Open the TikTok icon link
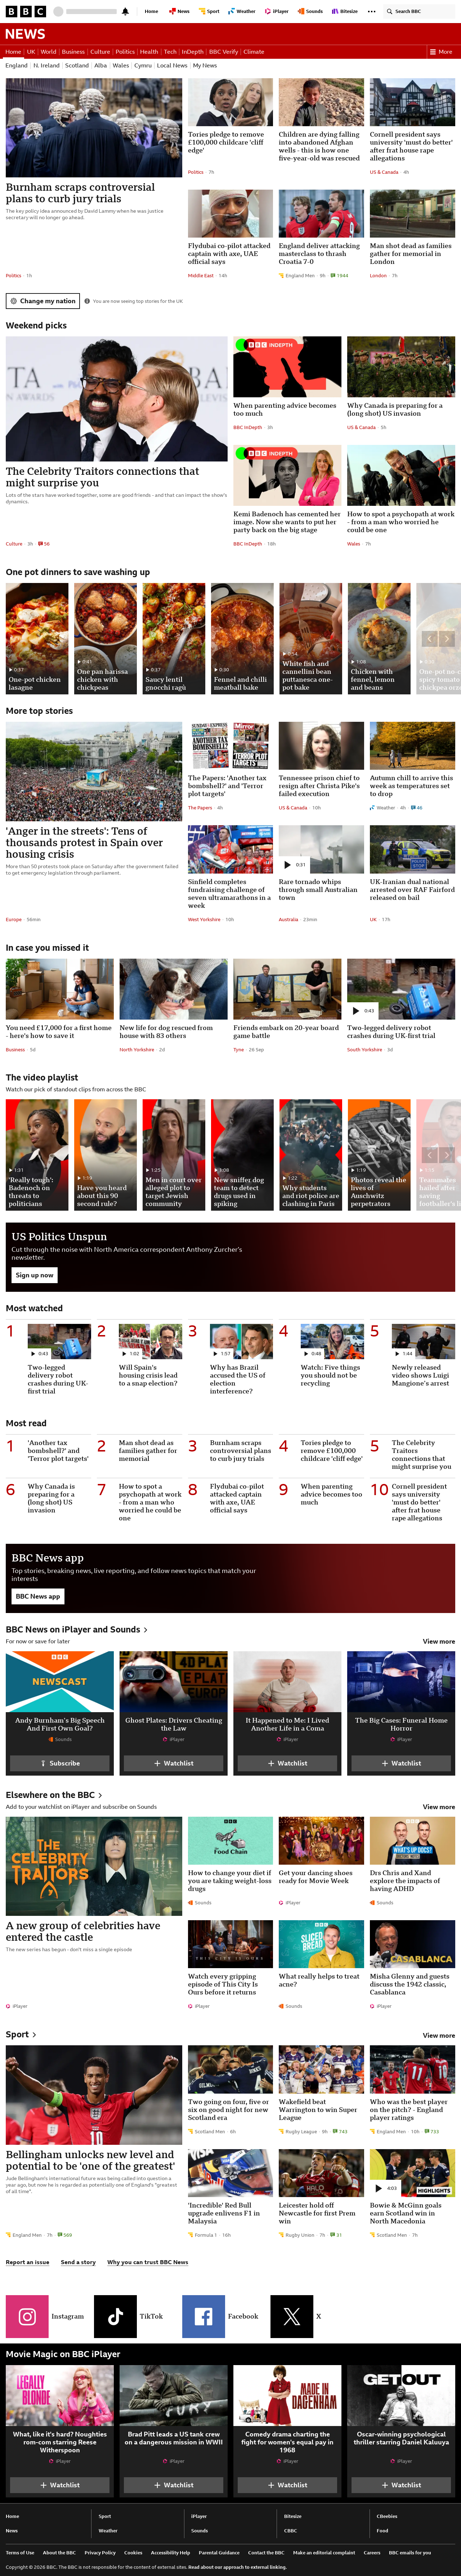This screenshot has height=2576, width=461. [115, 2316]
